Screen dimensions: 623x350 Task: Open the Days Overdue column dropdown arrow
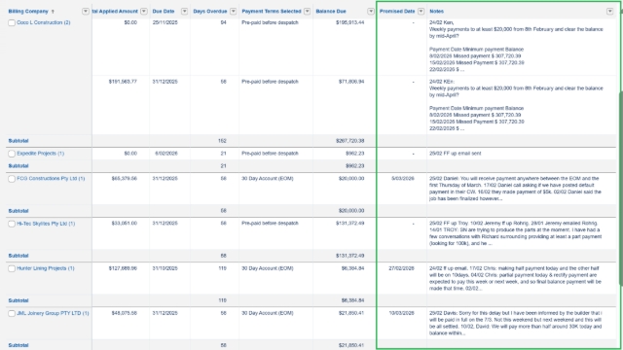234,11
